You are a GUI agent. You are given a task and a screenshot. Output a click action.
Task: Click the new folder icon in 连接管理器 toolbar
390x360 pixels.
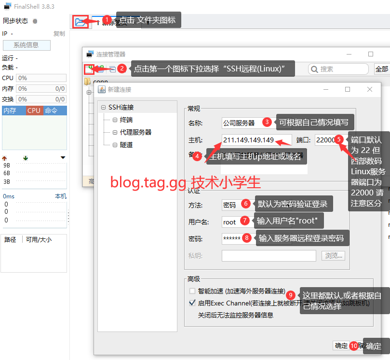pyautogui.click(x=101, y=68)
